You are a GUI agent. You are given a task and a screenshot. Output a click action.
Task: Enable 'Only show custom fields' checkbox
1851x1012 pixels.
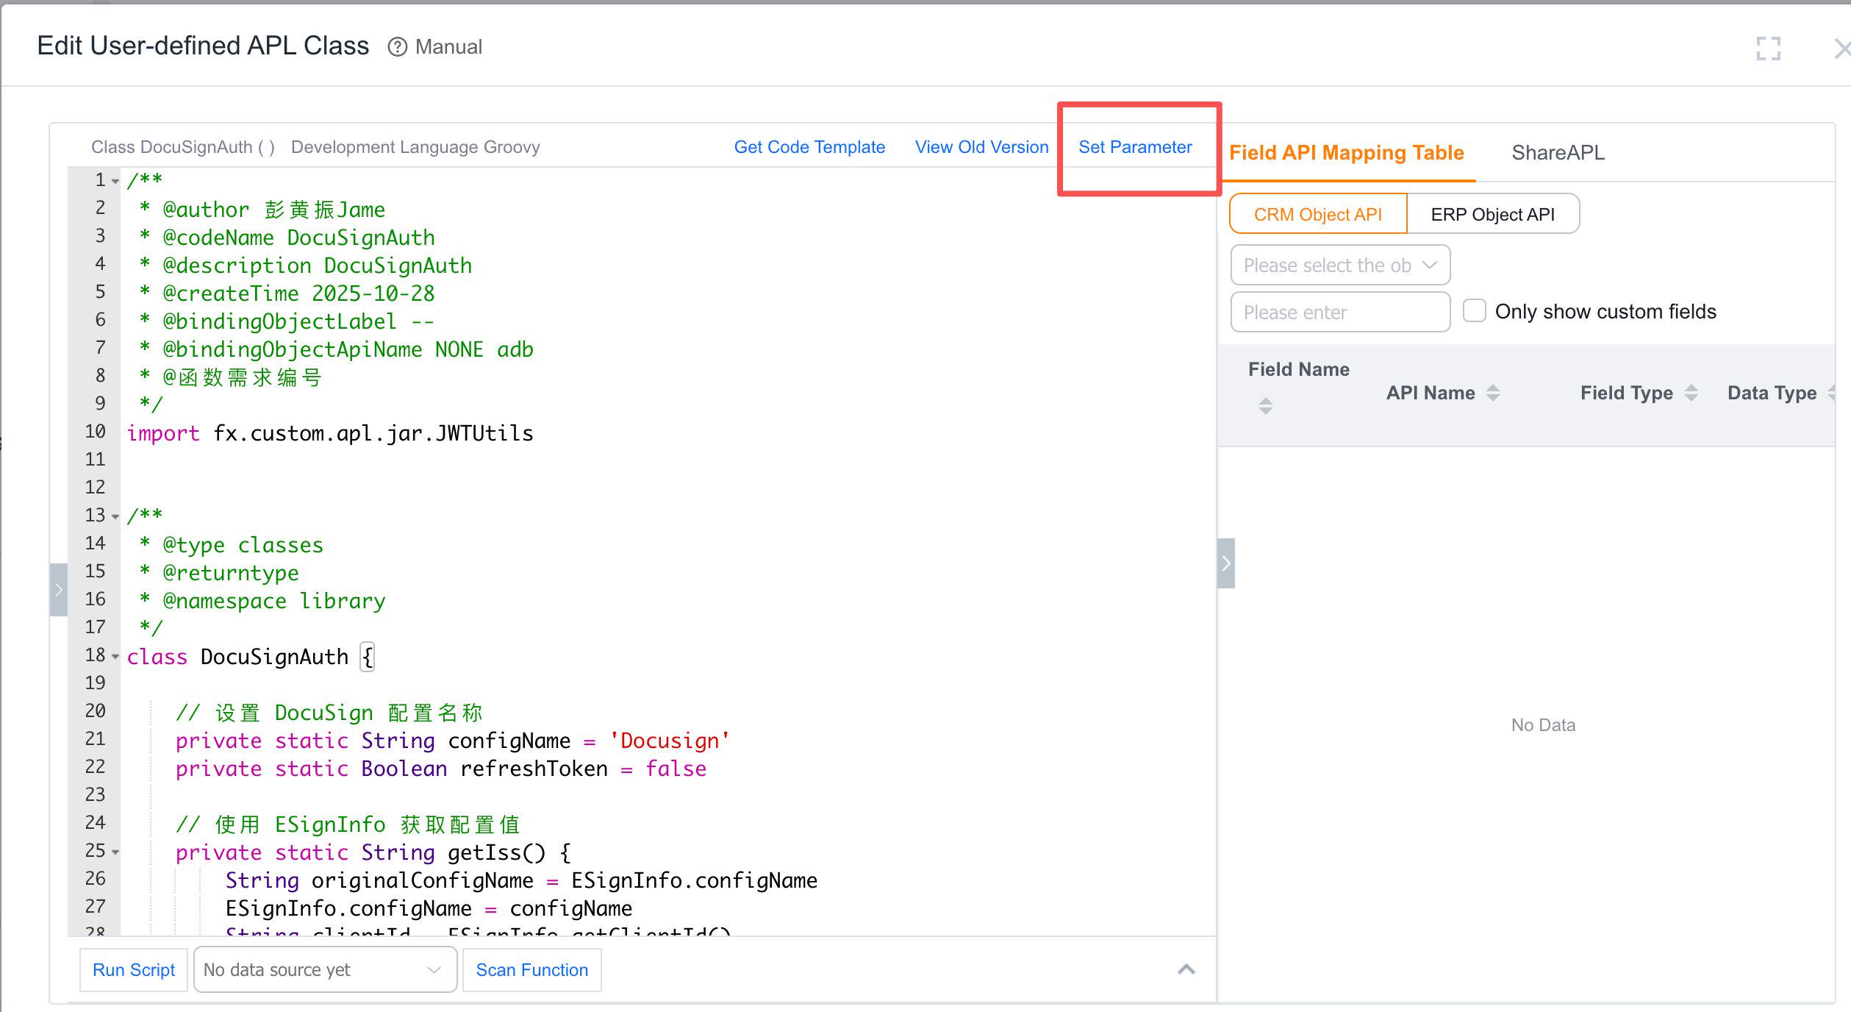(x=1474, y=311)
